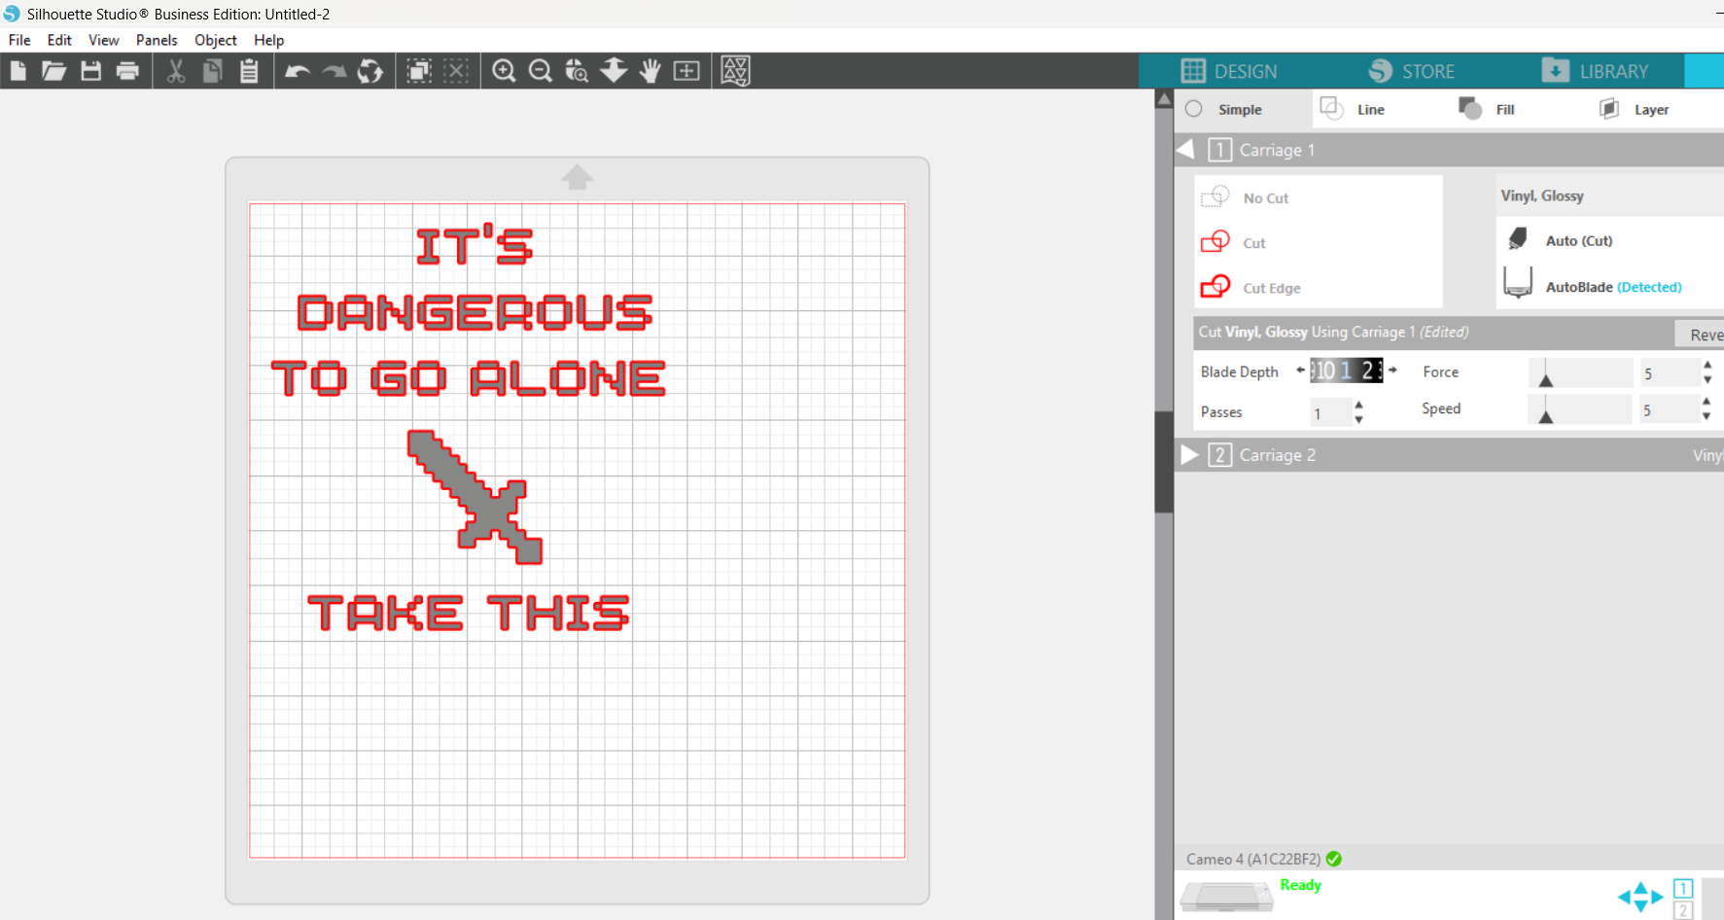The image size is (1724, 920).
Task: Select the pixel sword graphic
Action: click(475, 496)
